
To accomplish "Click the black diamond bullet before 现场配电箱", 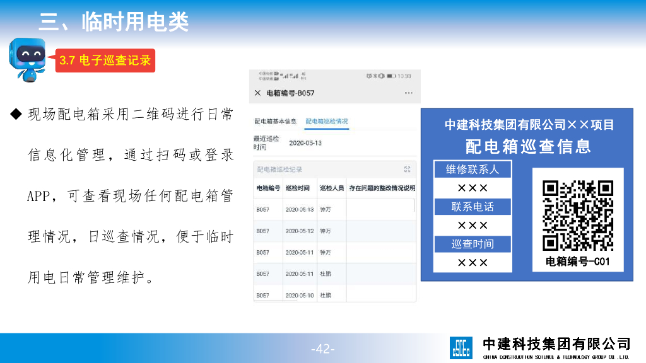I will tap(16, 114).
